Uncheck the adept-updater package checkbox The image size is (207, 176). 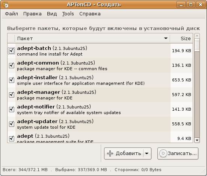pyautogui.click(x=12, y=124)
